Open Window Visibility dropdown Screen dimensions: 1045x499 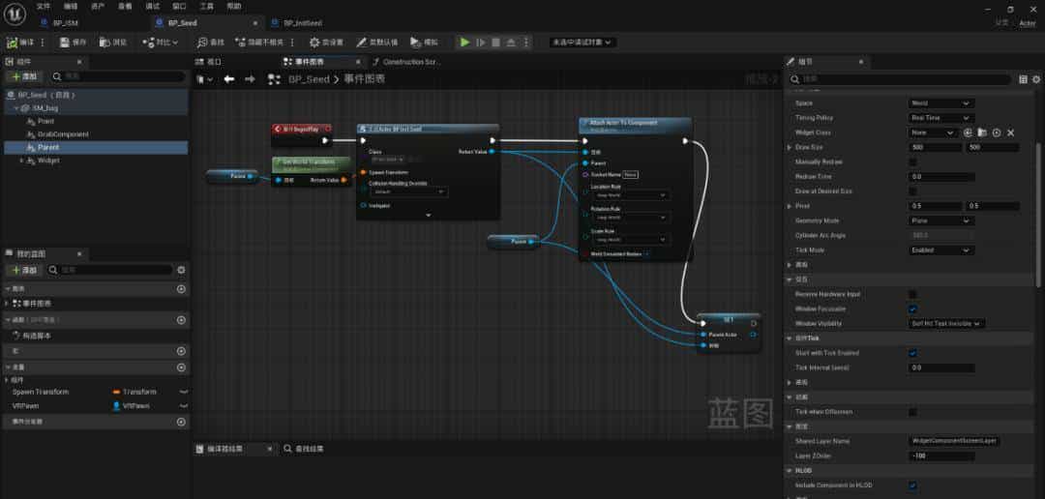pyautogui.click(x=947, y=323)
